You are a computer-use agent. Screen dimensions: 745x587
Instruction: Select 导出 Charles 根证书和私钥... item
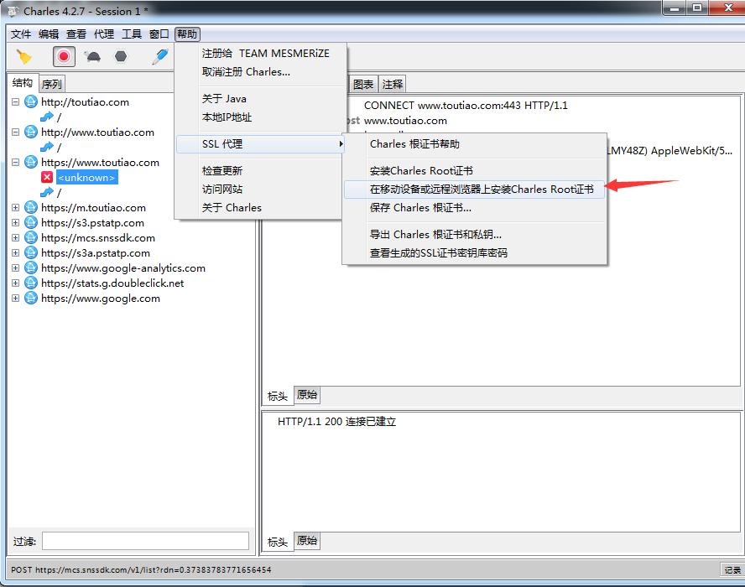(x=474, y=234)
